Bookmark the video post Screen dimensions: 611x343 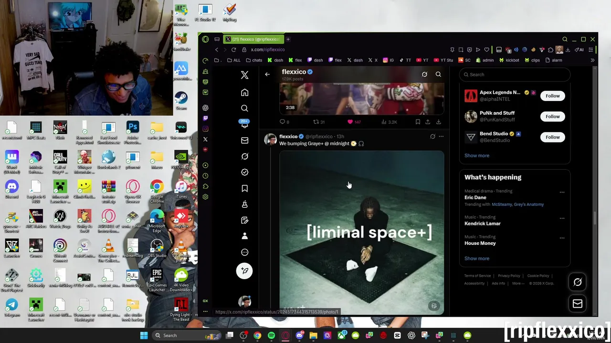click(418, 122)
